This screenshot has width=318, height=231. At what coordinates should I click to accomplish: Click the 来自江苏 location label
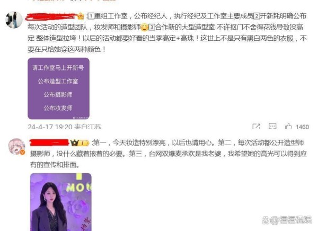(87, 127)
